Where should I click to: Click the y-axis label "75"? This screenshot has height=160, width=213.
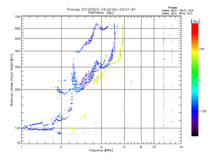pyautogui.click(x=19, y=143)
